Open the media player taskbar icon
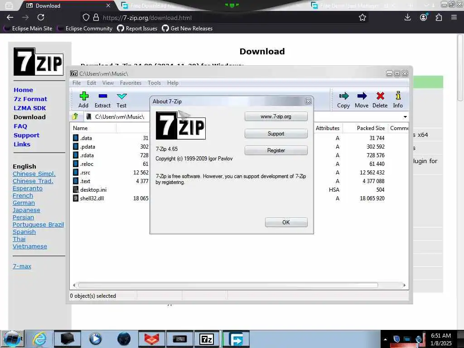 pos(95,339)
